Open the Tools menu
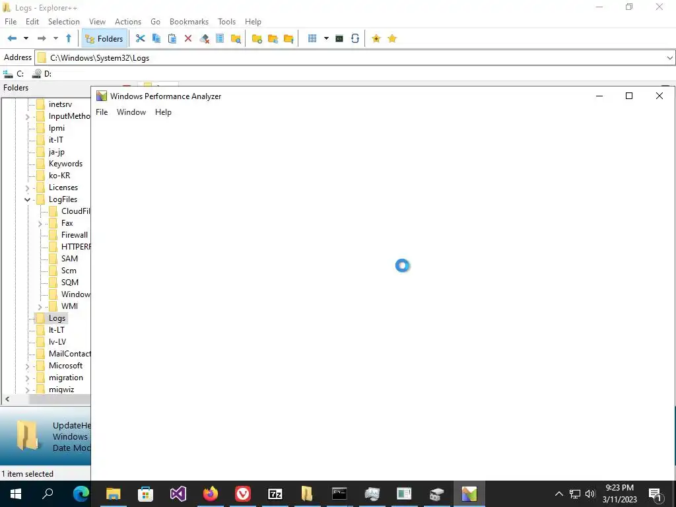The width and height of the screenshot is (676, 507). (x=227, y=22)
